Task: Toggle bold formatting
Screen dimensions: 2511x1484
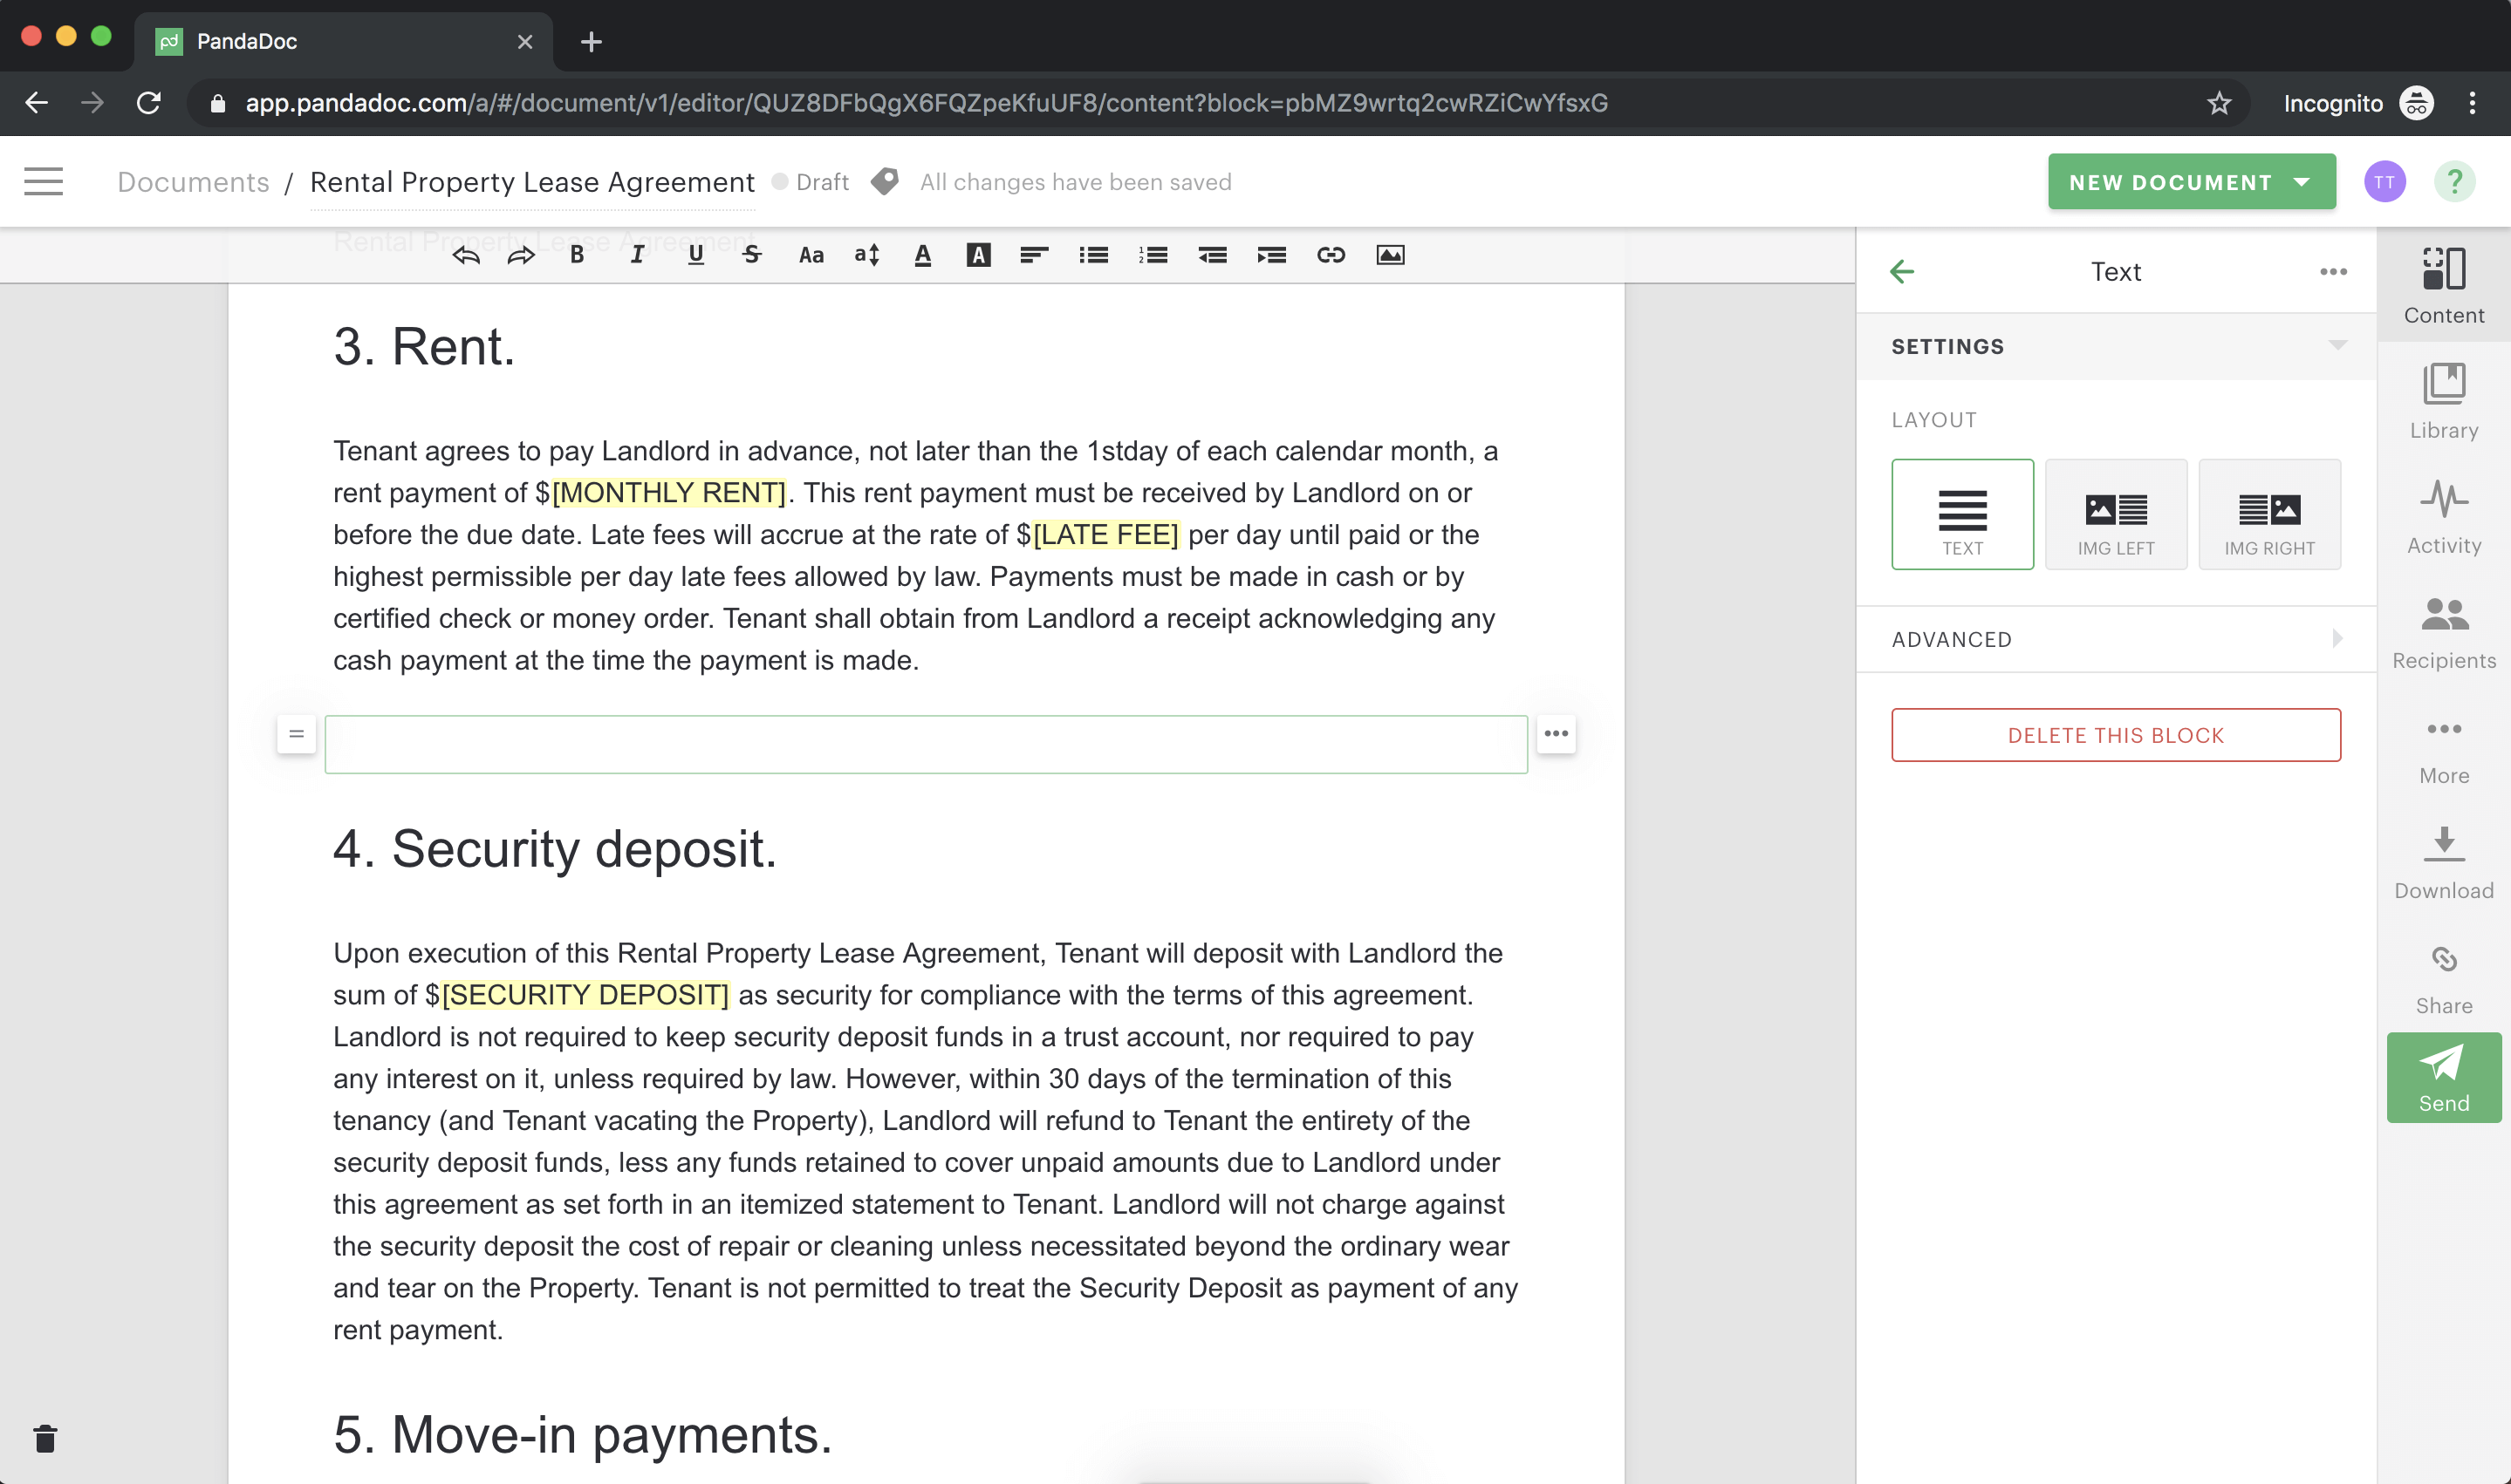Action: click(x=578, y=255)
